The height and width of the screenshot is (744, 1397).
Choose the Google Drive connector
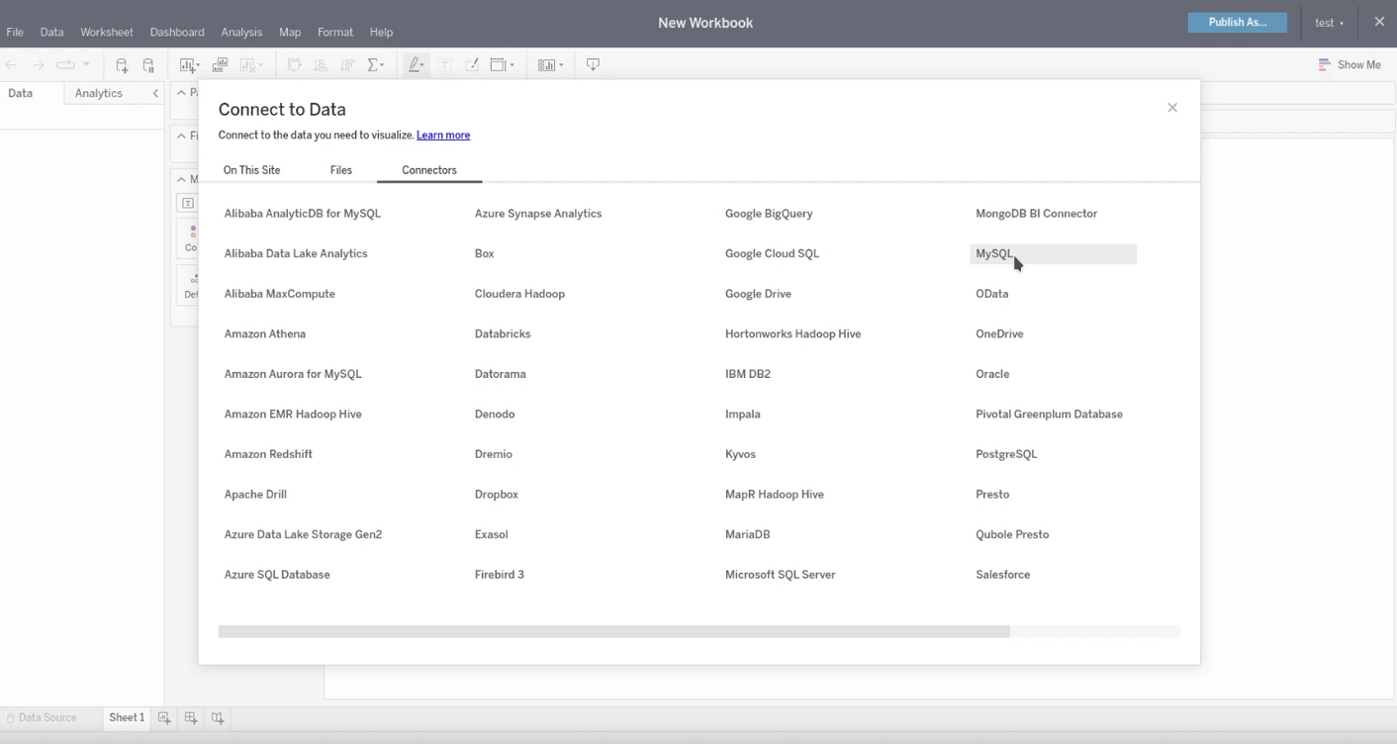click(758, 294)
